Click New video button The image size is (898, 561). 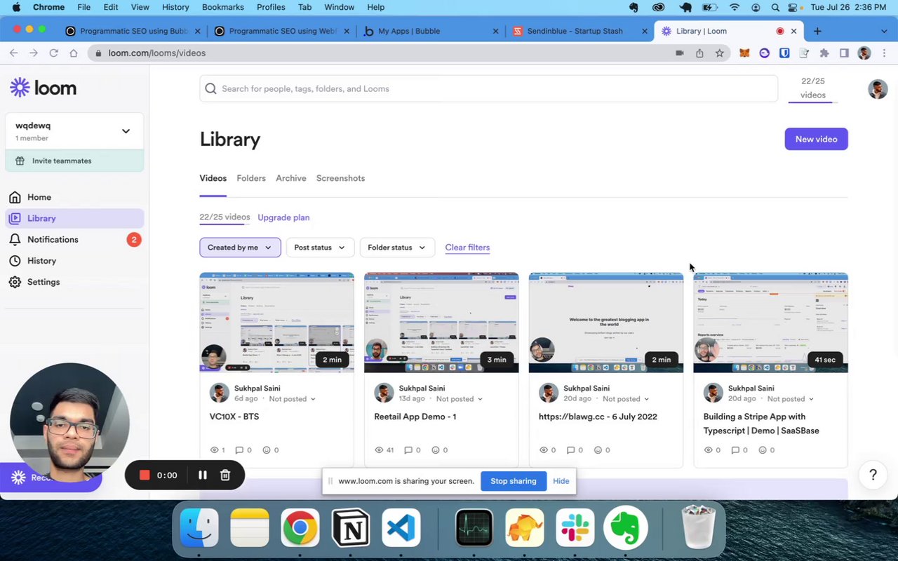(x=816, y=139)
